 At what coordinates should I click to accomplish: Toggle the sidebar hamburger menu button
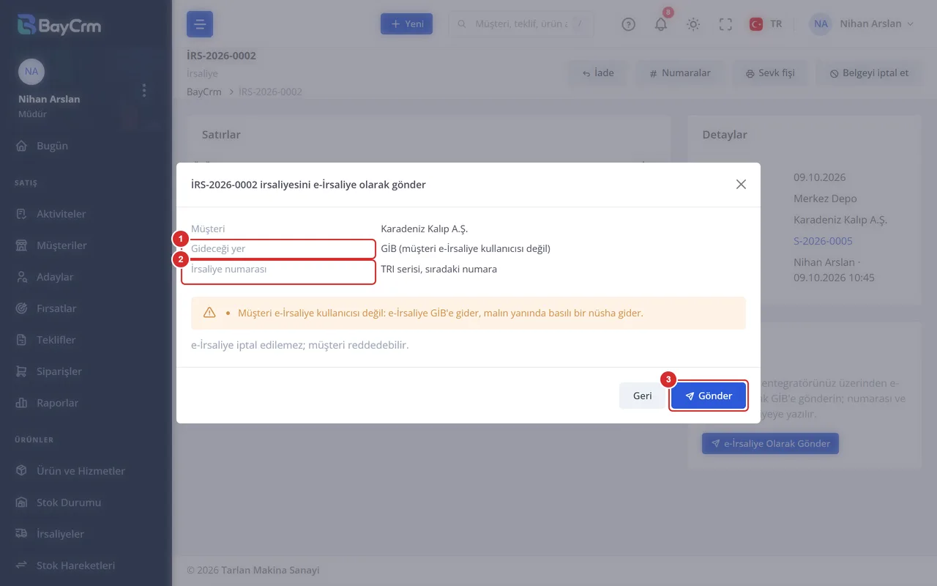pos(200,24)
